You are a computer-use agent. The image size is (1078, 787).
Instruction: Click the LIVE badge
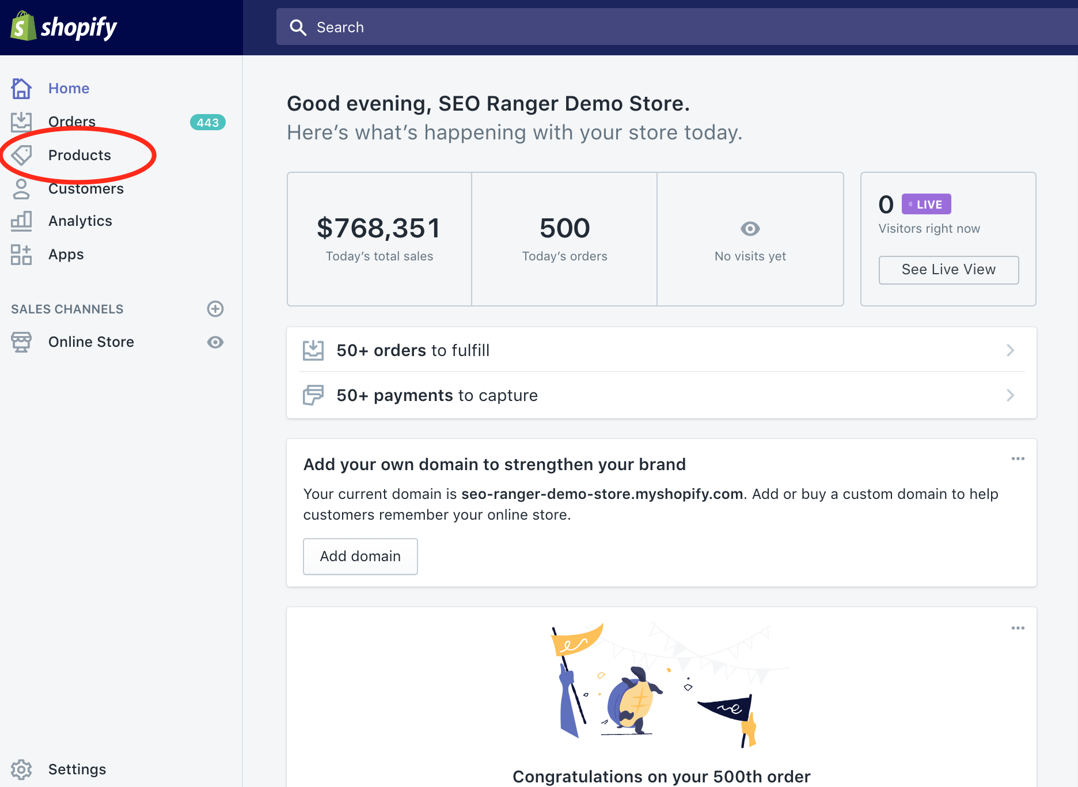926,204
